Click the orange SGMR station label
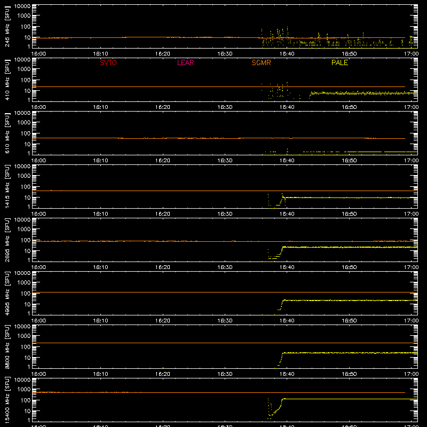 coord(261,62)
